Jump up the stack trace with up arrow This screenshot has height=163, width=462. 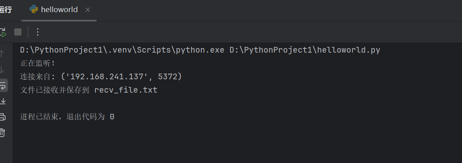point(2,54)
